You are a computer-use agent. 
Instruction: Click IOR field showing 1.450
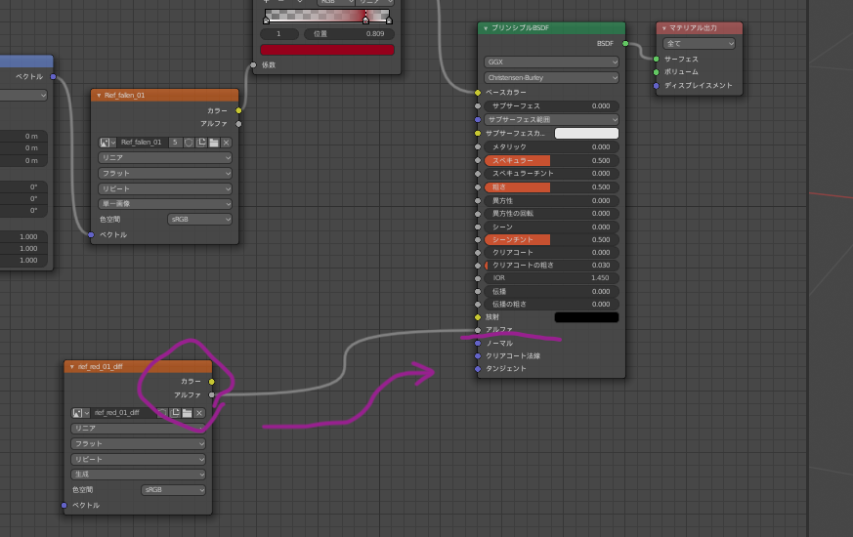click(x=551, y=277)
